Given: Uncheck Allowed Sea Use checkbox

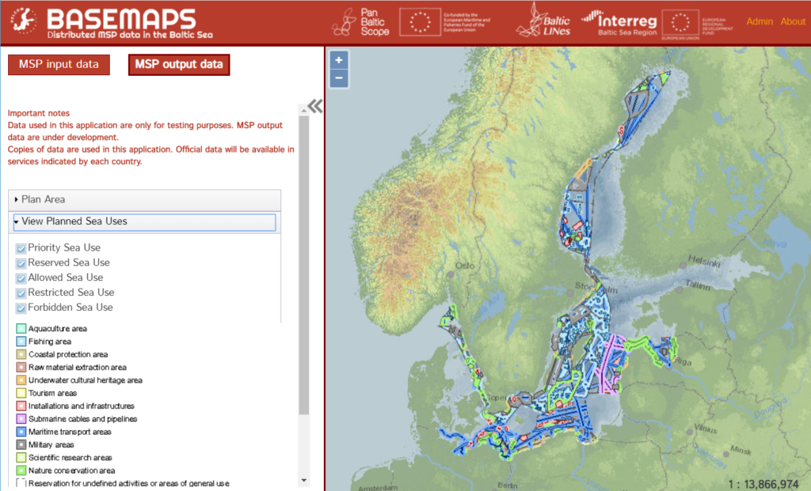Looking at the screenshot, I should (x=21, y=278).
